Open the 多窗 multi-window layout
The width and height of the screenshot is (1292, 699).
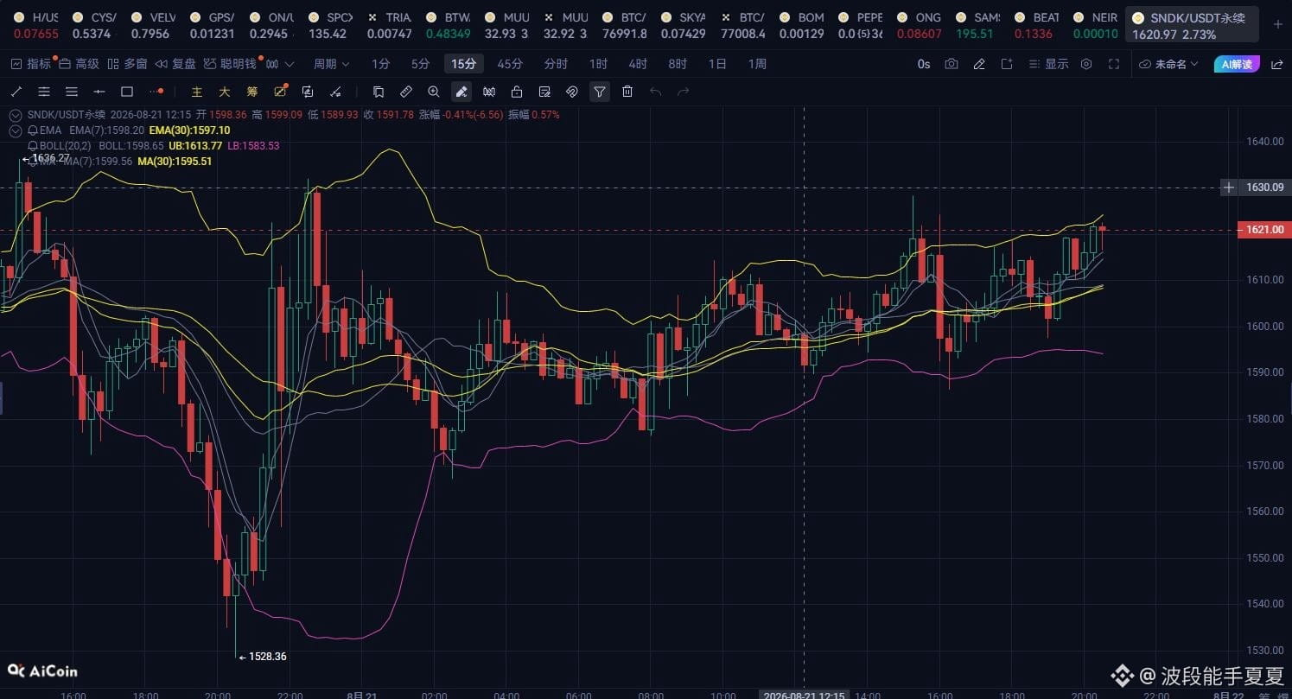(128, 64)
